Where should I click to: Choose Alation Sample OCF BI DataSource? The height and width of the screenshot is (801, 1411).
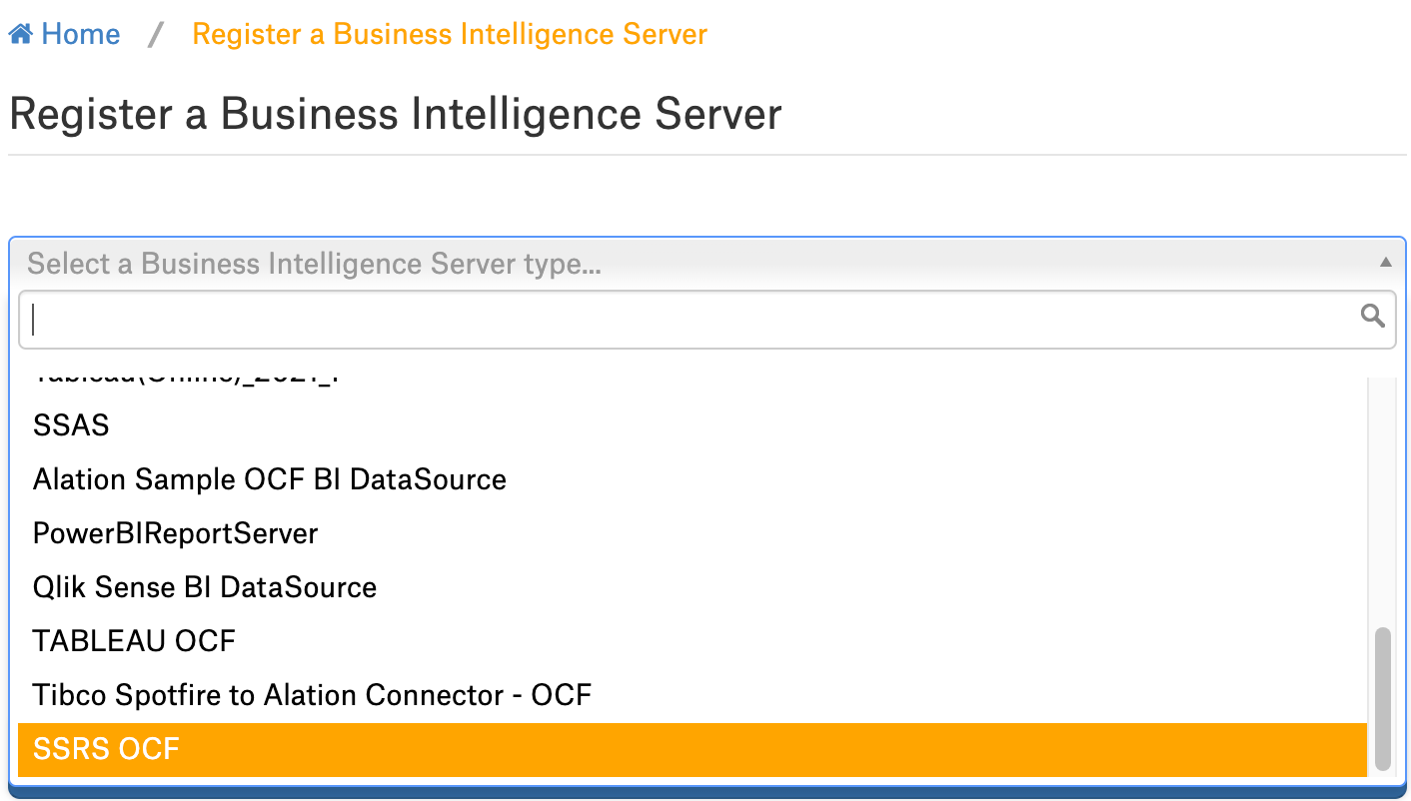coord(693,479)
